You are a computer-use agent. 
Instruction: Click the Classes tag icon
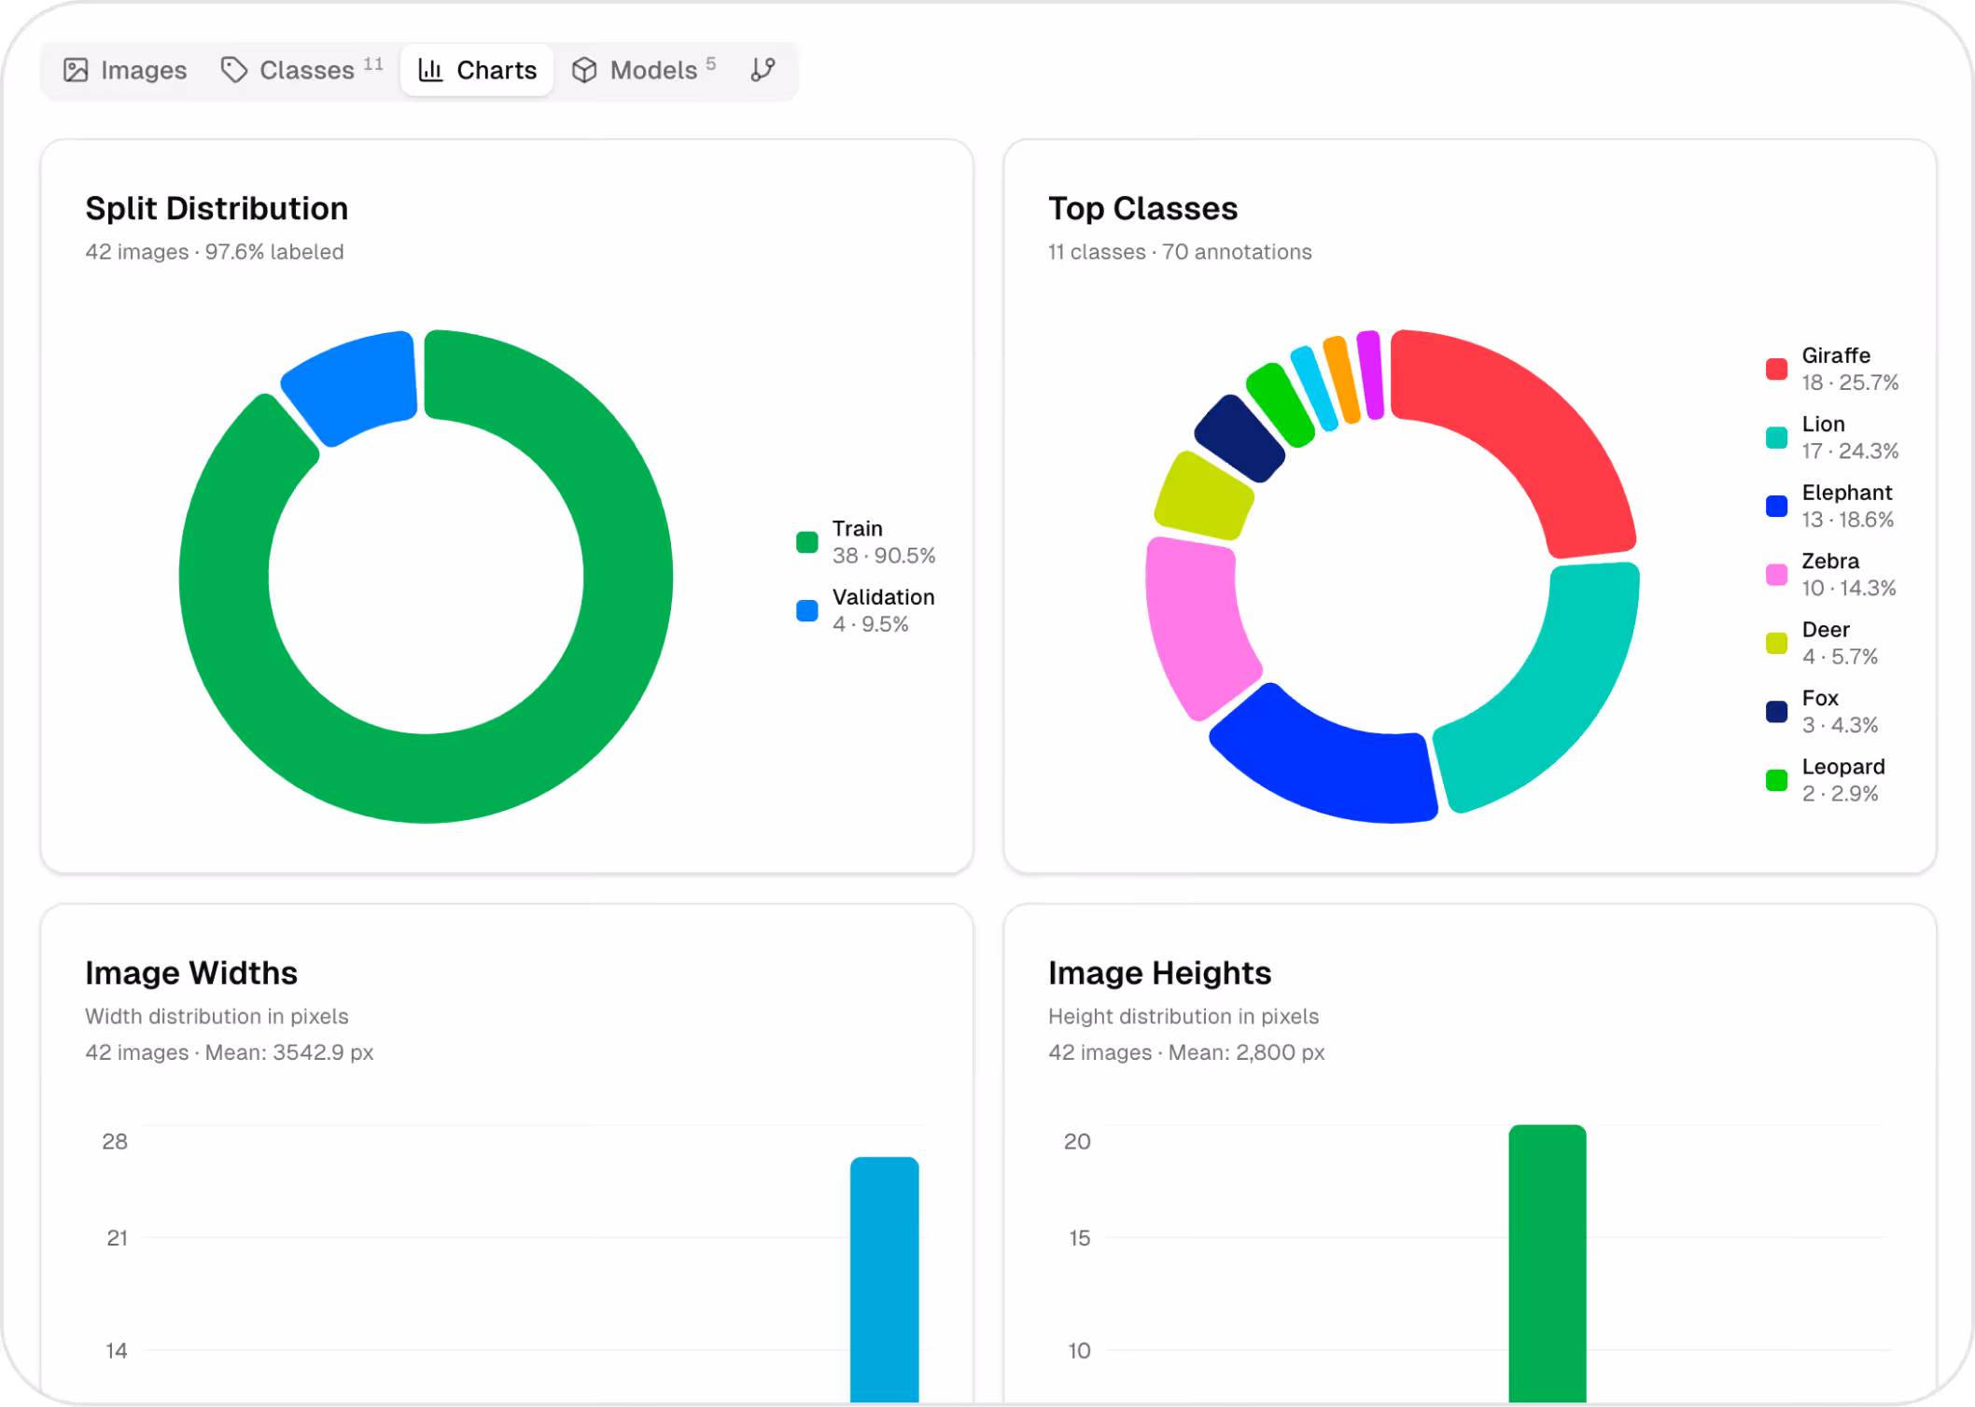233,69
